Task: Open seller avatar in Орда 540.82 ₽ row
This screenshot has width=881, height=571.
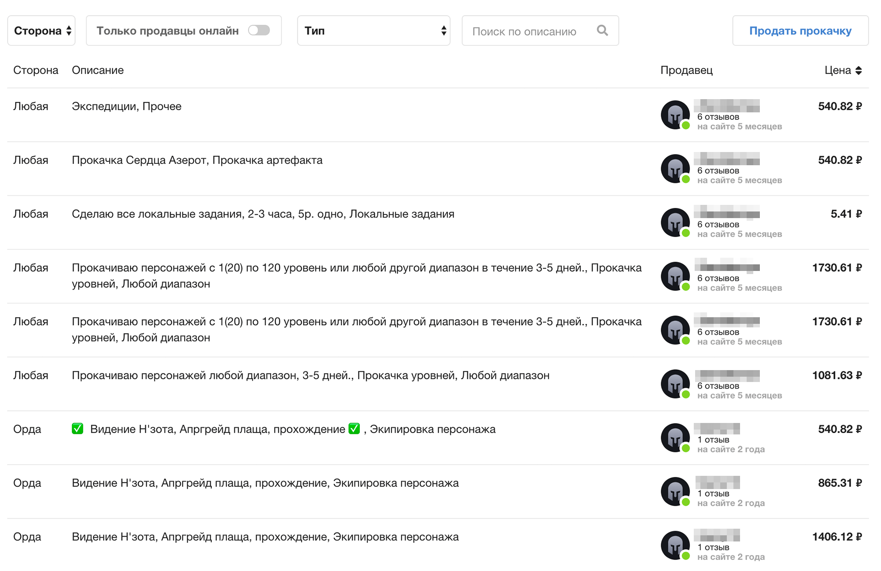Action: [675, 437]
